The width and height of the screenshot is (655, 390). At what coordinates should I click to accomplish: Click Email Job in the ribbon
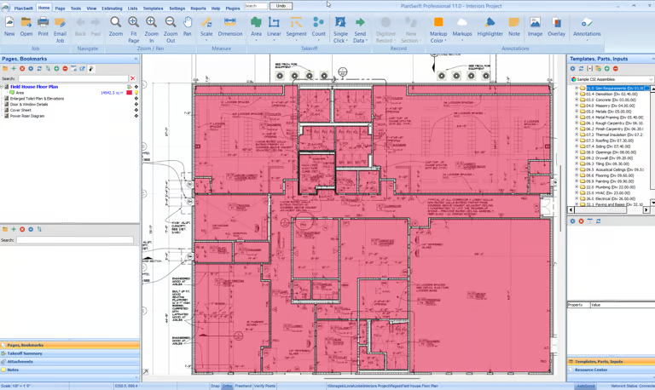click(61, 30)
